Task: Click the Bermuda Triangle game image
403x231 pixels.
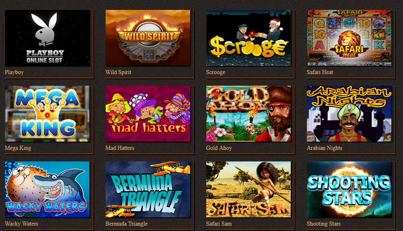Action: coord(148,189)
